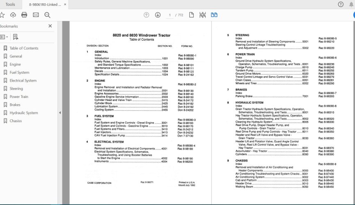This screenshot has width=355, height=205.
Task: Click the Engine bookmark ribbon icon
Action: (x=5, y=64)
